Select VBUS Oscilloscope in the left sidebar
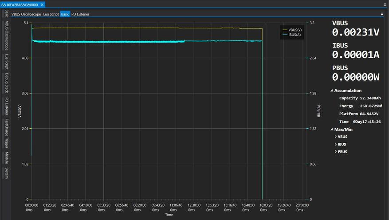 coord(6,40)
